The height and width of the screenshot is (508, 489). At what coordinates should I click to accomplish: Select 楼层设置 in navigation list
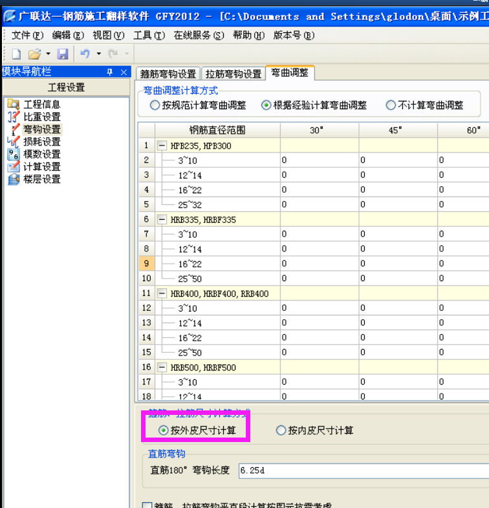coord(42,179)
